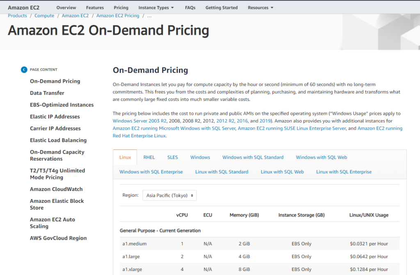The width and height of the screenshot is (420, 275).
Task: Jump to On-Demand Pricing in the sidebar
Action: click(55, 81)
